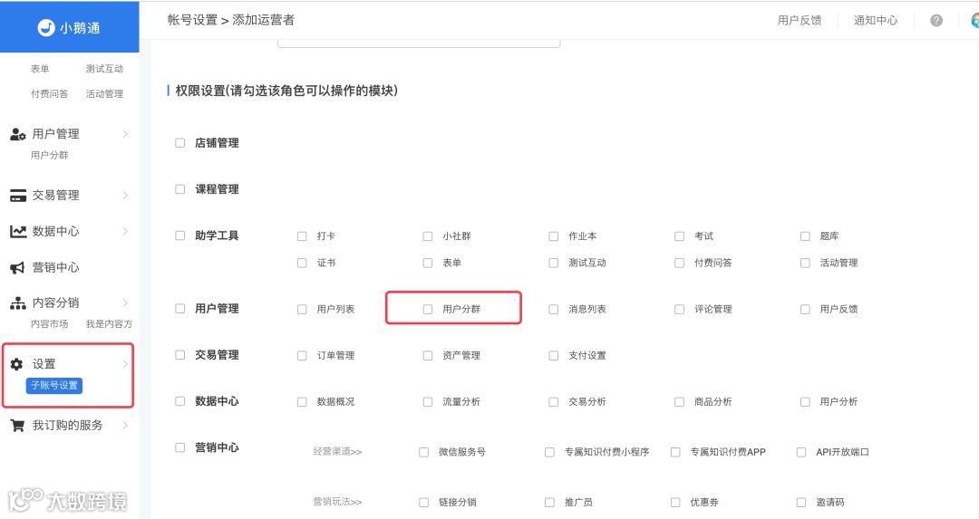Click the 小鹅通 logo icon
This screenshot has width=979, height=519.
(x=46, y=27)
